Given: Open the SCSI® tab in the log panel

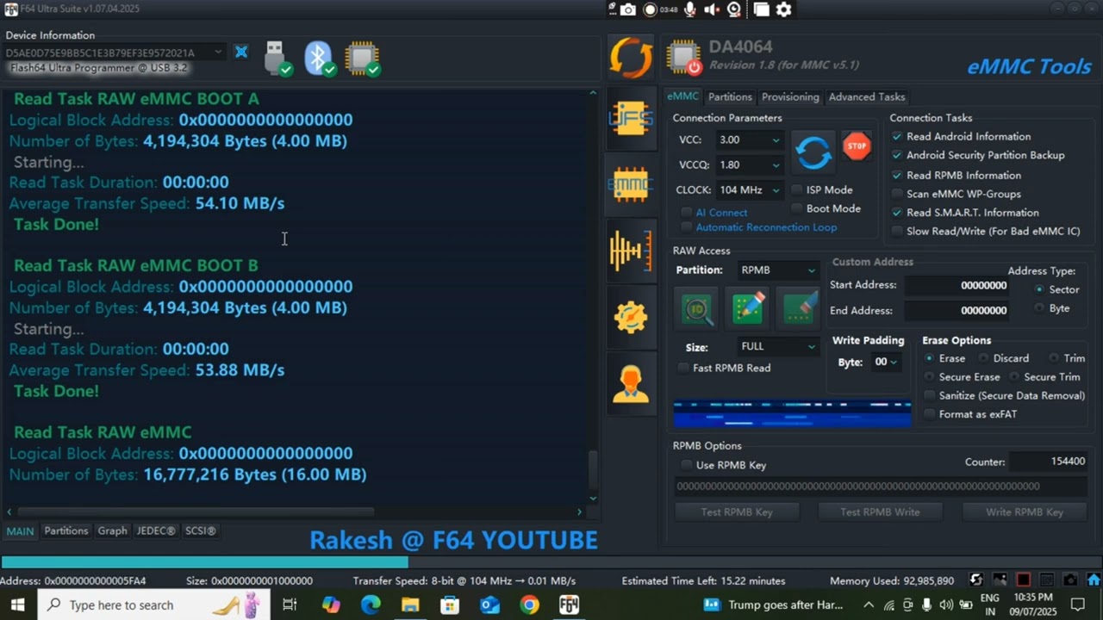Looking at the screenshot, I should [x=200, y=531].
